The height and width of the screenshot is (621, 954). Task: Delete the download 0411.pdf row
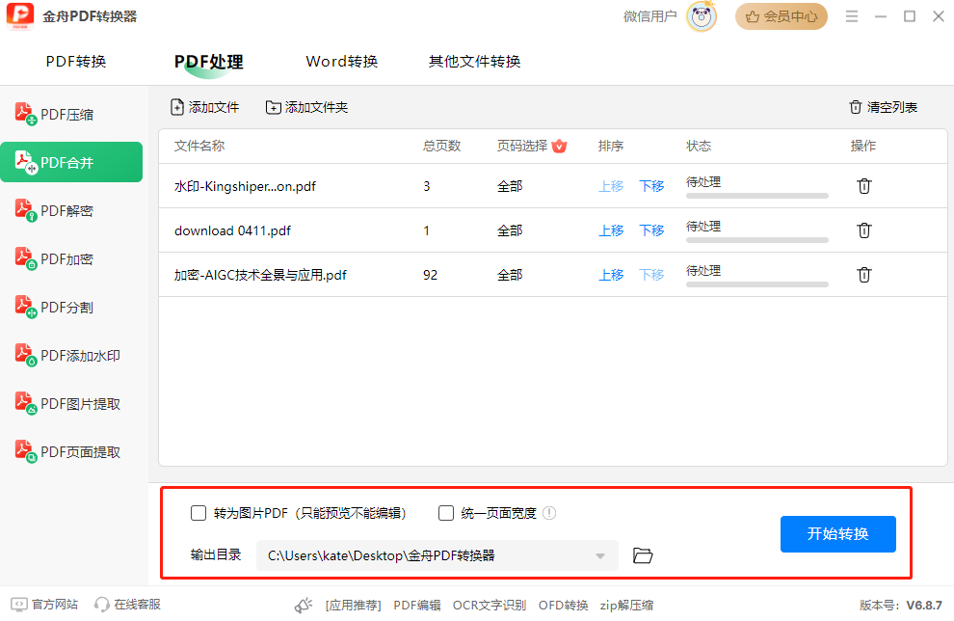(864, 230)
